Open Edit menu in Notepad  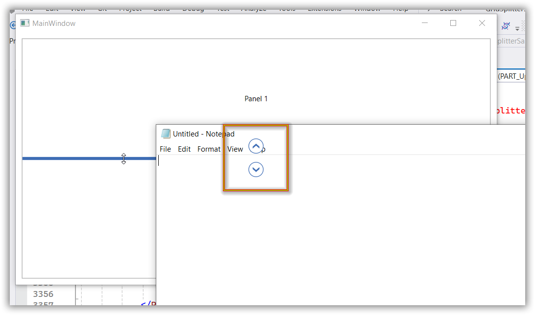184,149
